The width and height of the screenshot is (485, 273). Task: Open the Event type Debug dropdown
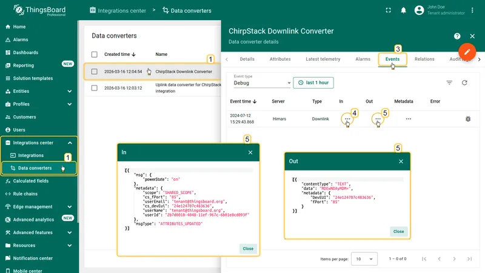click(x=262, y=83)
